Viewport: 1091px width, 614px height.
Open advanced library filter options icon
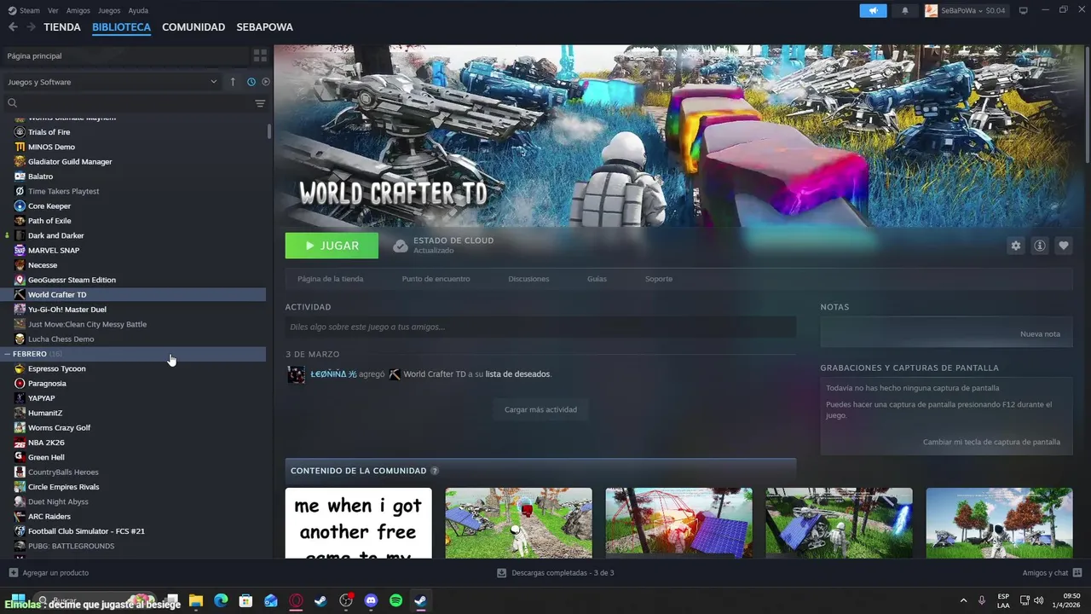260,103
